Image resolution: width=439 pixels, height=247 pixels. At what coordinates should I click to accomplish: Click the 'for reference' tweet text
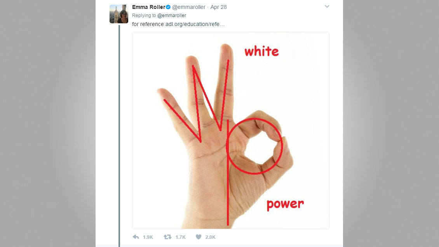148,24
